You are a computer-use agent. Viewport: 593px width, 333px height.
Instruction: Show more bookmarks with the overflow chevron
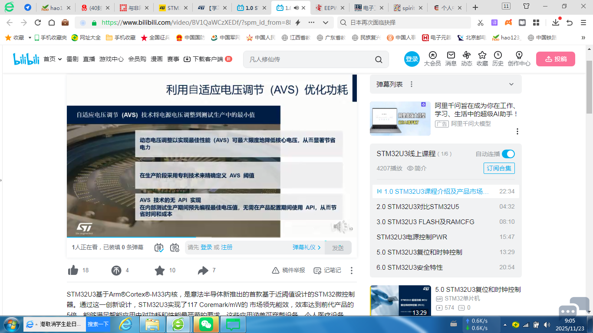pyautogui.click(x=583, y=38)
